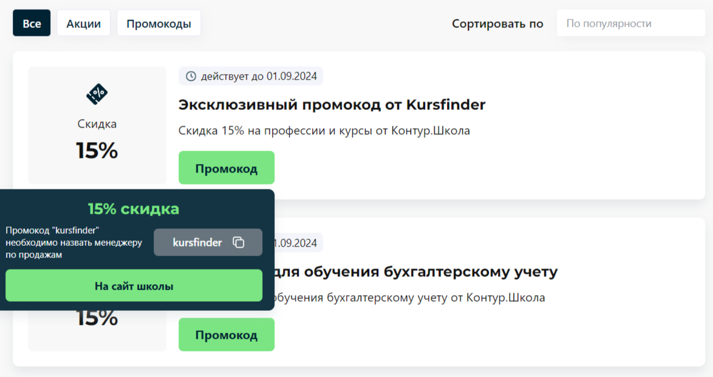Image resolution: width=713 pixels, height=377 pixels.
Task: Click clock icon near "действует до 01.09.2024"
Action: tap(191, 76)
